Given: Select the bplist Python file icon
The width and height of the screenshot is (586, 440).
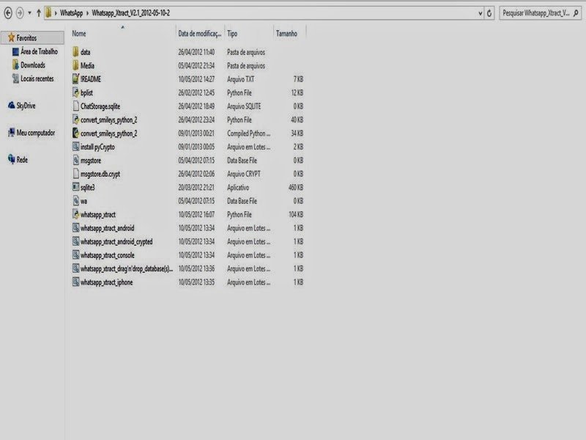Looking at the screenshot, I should point(75,92).
